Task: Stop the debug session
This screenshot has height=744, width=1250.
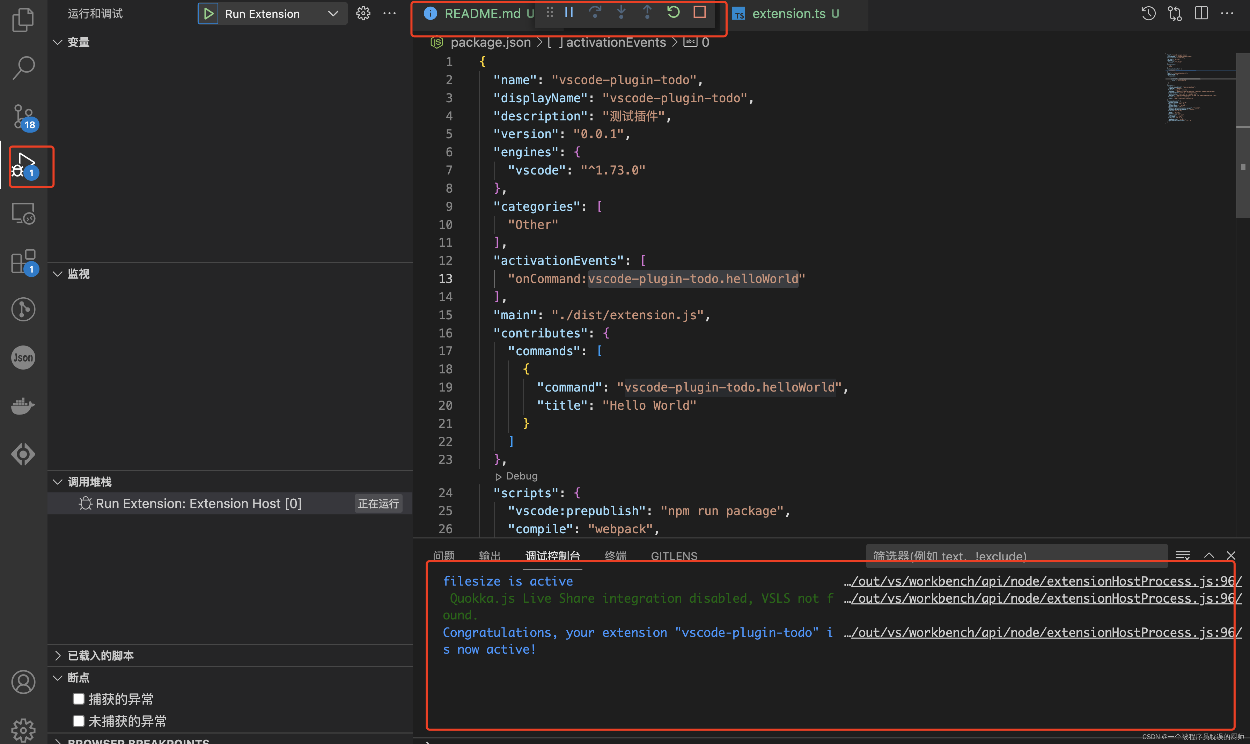Action: tap(699, 12)
